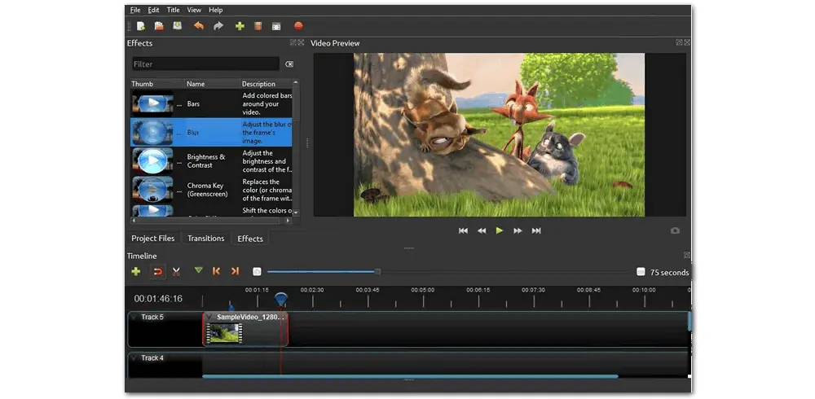Screen dimensions: 815x399
Task: Float the Timeline panel with its undock icon
Action: tap(687, 255)
